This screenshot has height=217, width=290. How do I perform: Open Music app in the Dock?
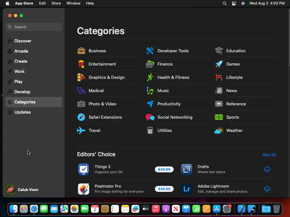point(156,209)
